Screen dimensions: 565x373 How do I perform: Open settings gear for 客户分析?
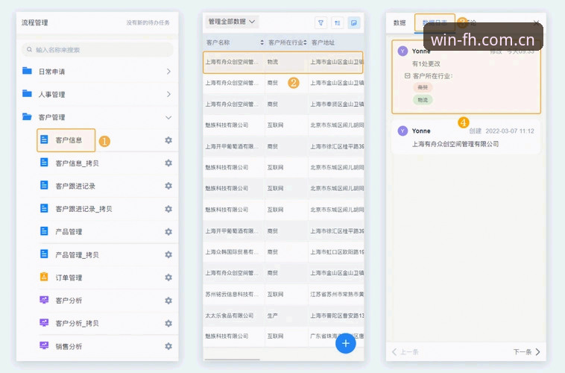[168, 301]
